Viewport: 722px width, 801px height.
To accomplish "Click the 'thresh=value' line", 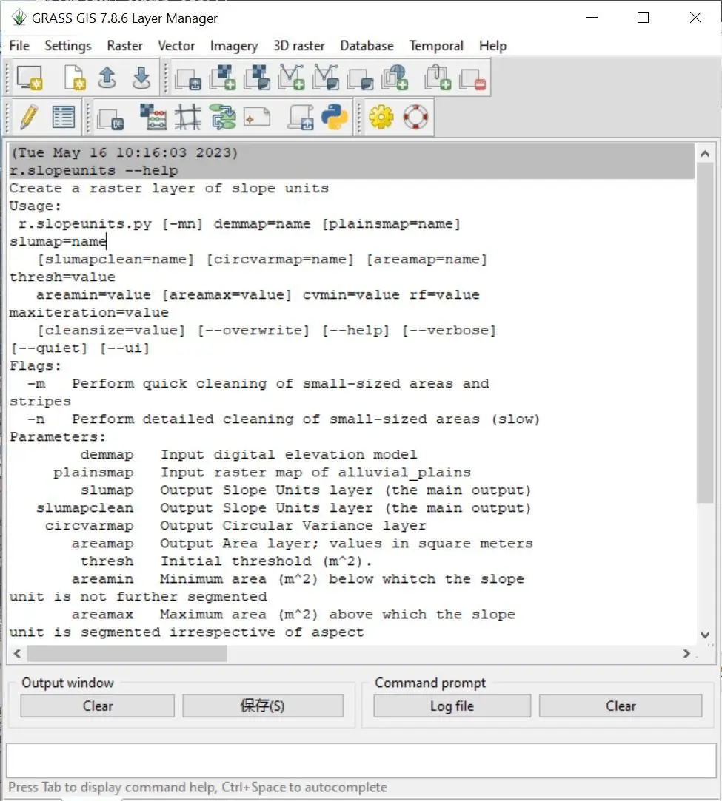I will click(x=62, y=277).
